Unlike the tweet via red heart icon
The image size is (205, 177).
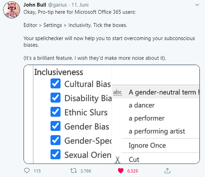point(121,171)
